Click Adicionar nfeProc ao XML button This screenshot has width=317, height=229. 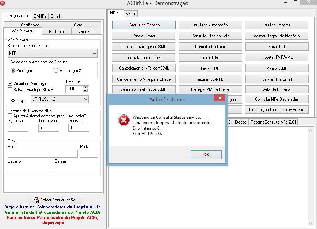(x=144, y=89)
